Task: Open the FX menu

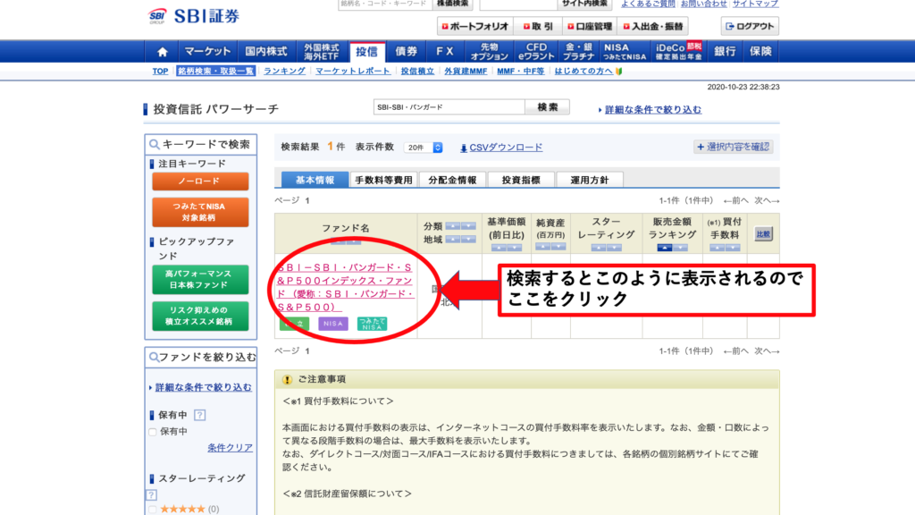Action: (445, 51)
